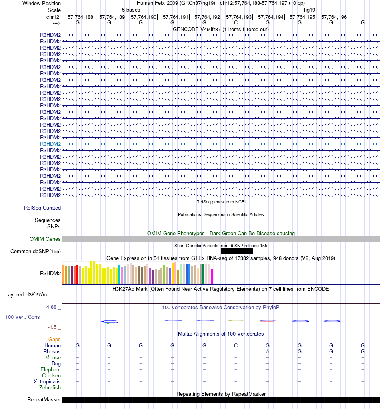Click the Rhesus alignment row label
Screen dimensions: 380x409
52,351
